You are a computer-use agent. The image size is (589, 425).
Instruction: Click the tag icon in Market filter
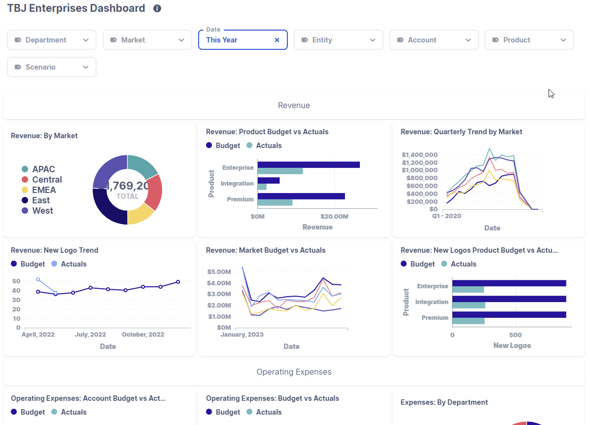pyautogui.click(x=113, y=40)
